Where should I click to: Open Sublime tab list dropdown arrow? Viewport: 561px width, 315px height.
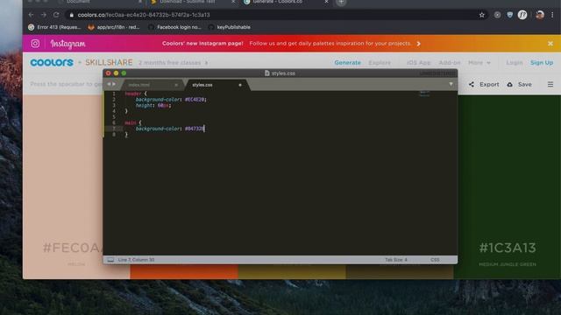[451, 84]
